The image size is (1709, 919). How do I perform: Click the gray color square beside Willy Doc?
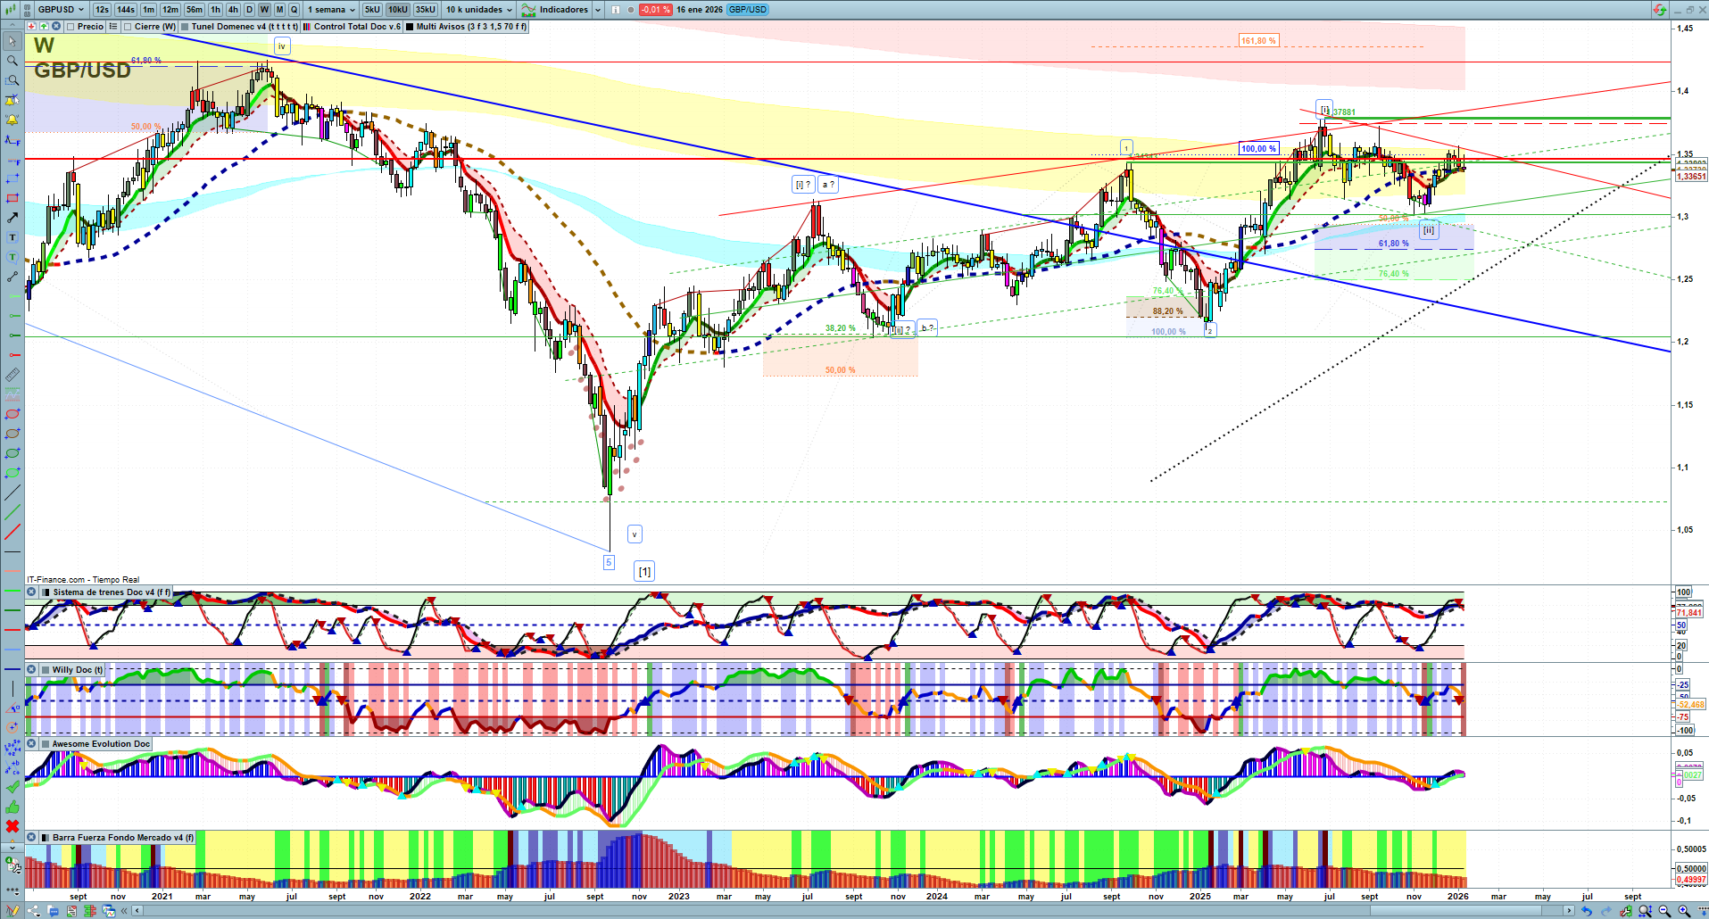tap(46, 670)
